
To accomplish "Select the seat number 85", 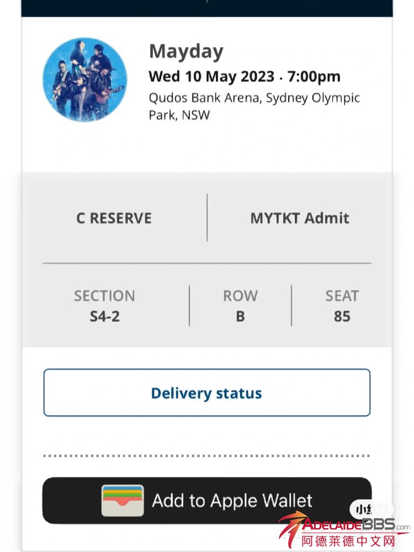I will coord(342,317).
